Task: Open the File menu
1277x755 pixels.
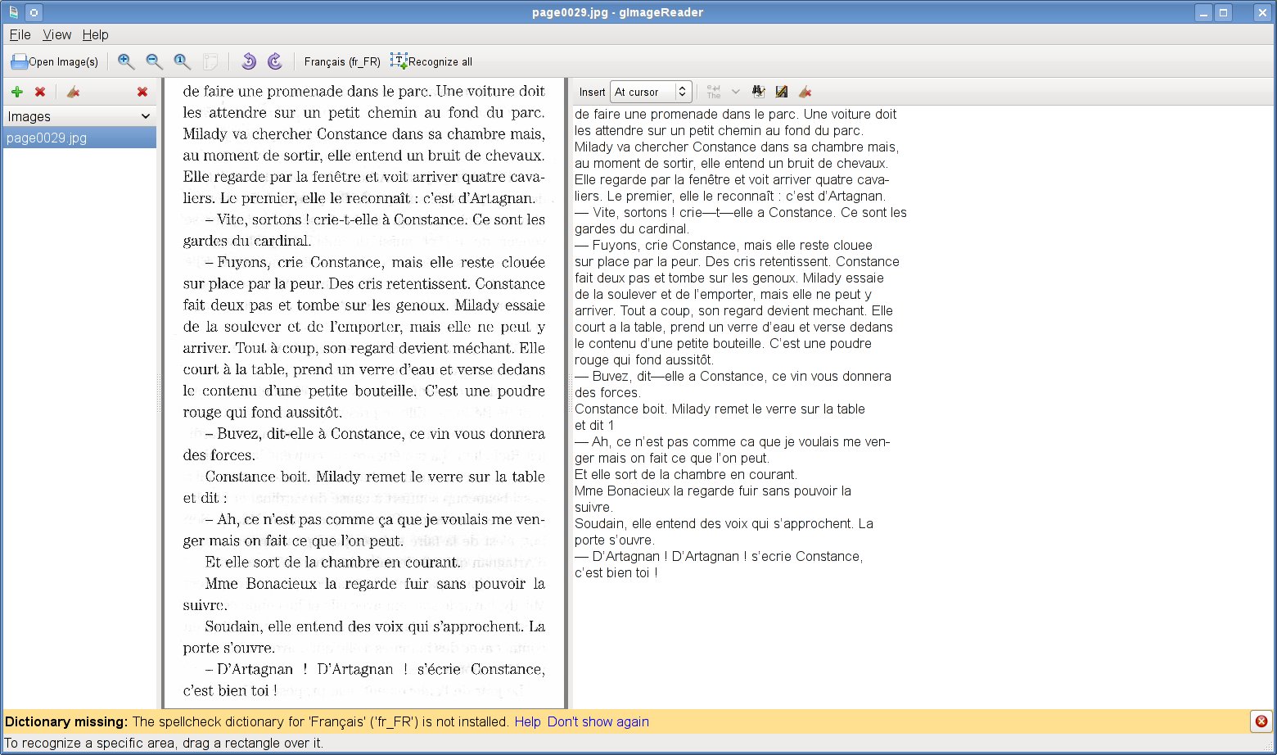Action: [20, 34]
